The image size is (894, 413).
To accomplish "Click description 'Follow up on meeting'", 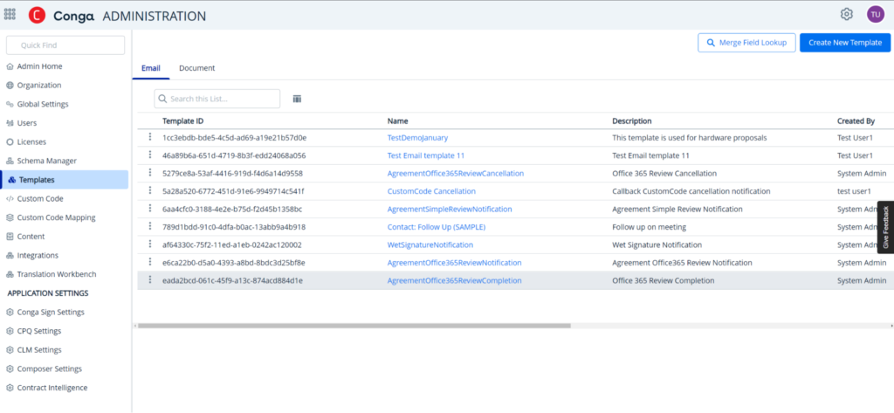I will coord(649,226).
